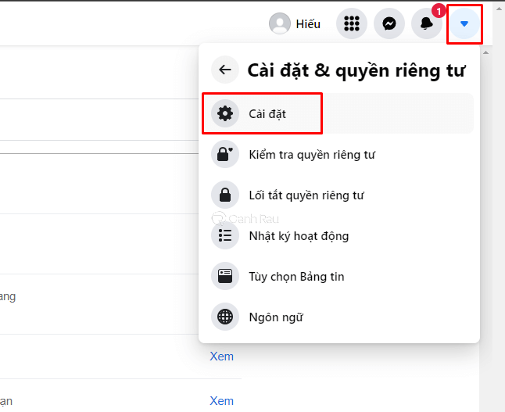Click the account dropdown arrow
This screenshot has height=412, width=505.
click(x=464, y=23)
